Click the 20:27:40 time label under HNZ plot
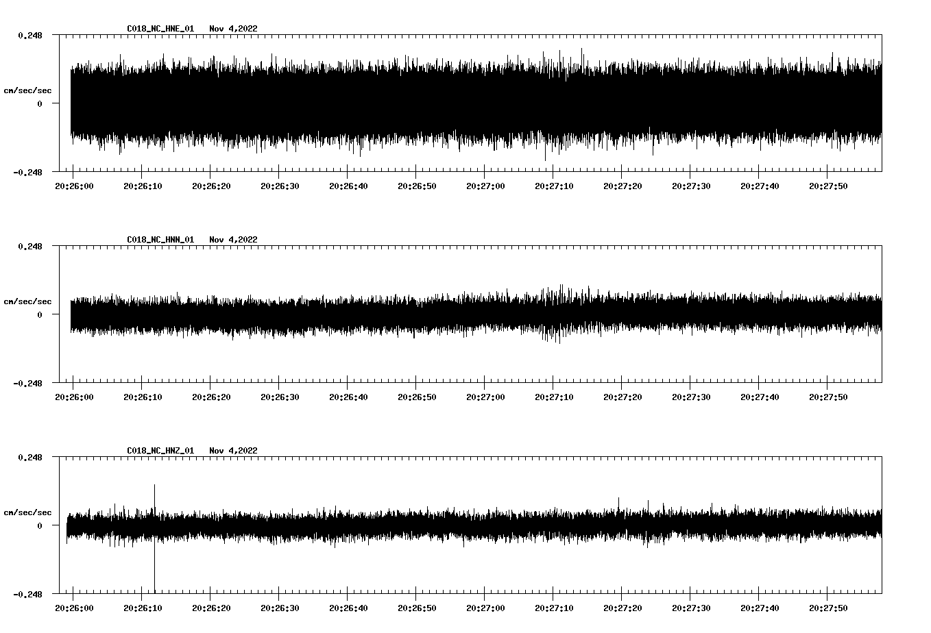Screen dimensions: 931x633 click(760, 608)
